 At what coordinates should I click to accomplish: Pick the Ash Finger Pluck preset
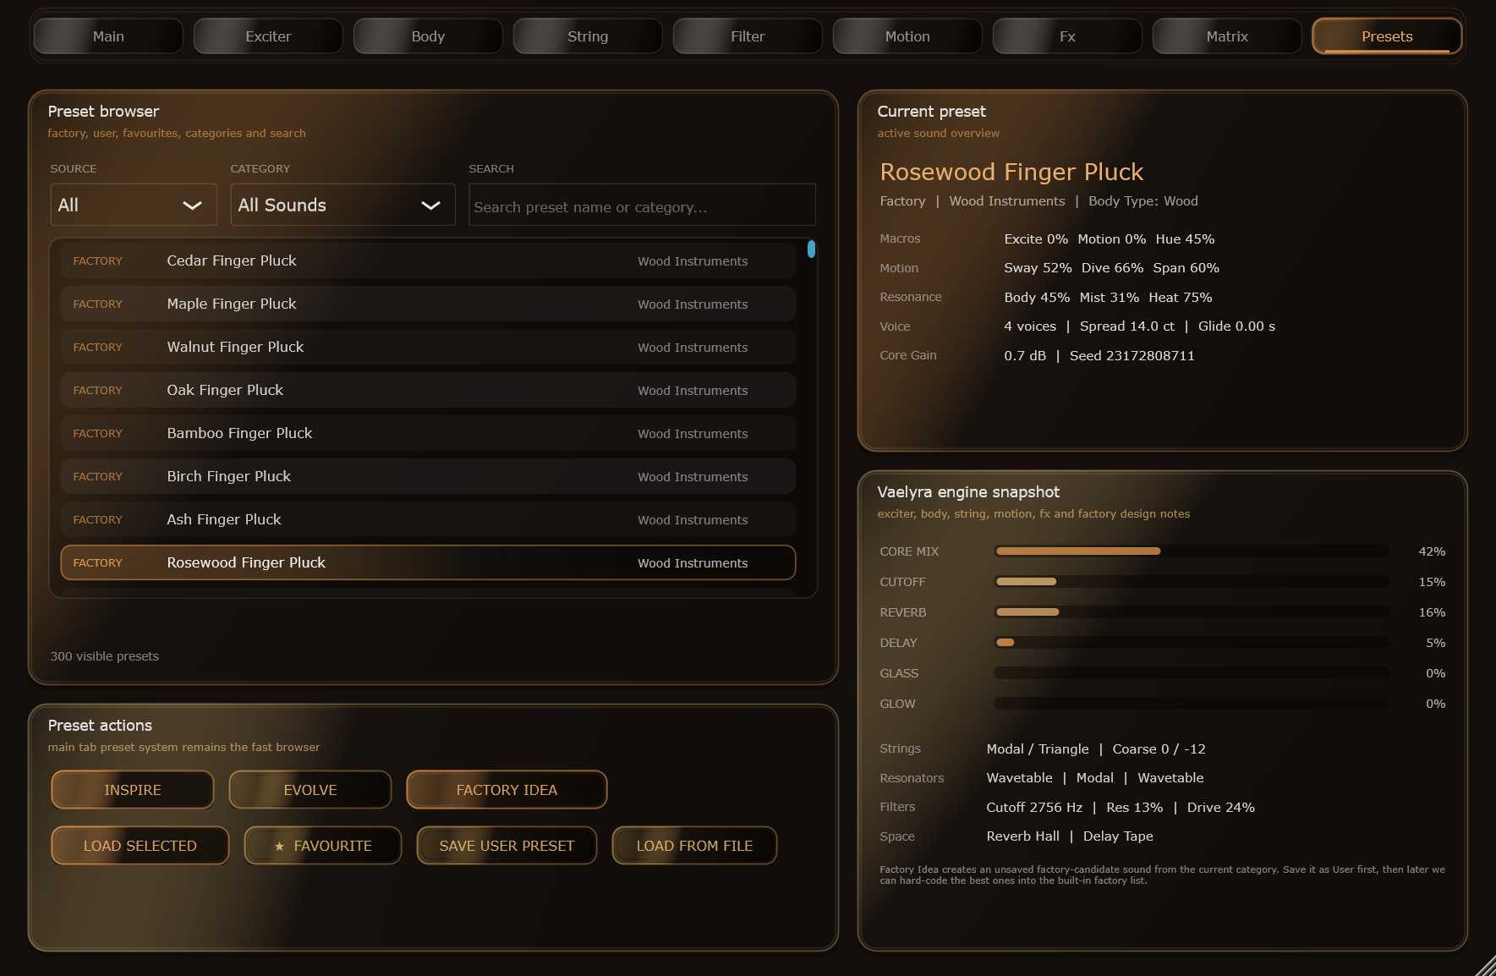pyautogui.click(x=428, y=519)
